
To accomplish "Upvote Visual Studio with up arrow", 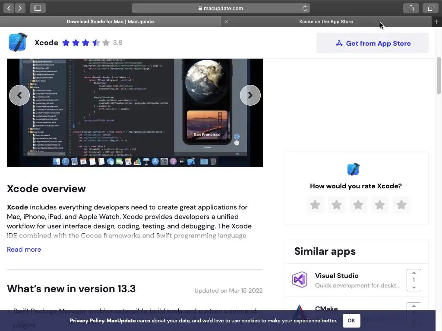I will [x=414, y=273].
